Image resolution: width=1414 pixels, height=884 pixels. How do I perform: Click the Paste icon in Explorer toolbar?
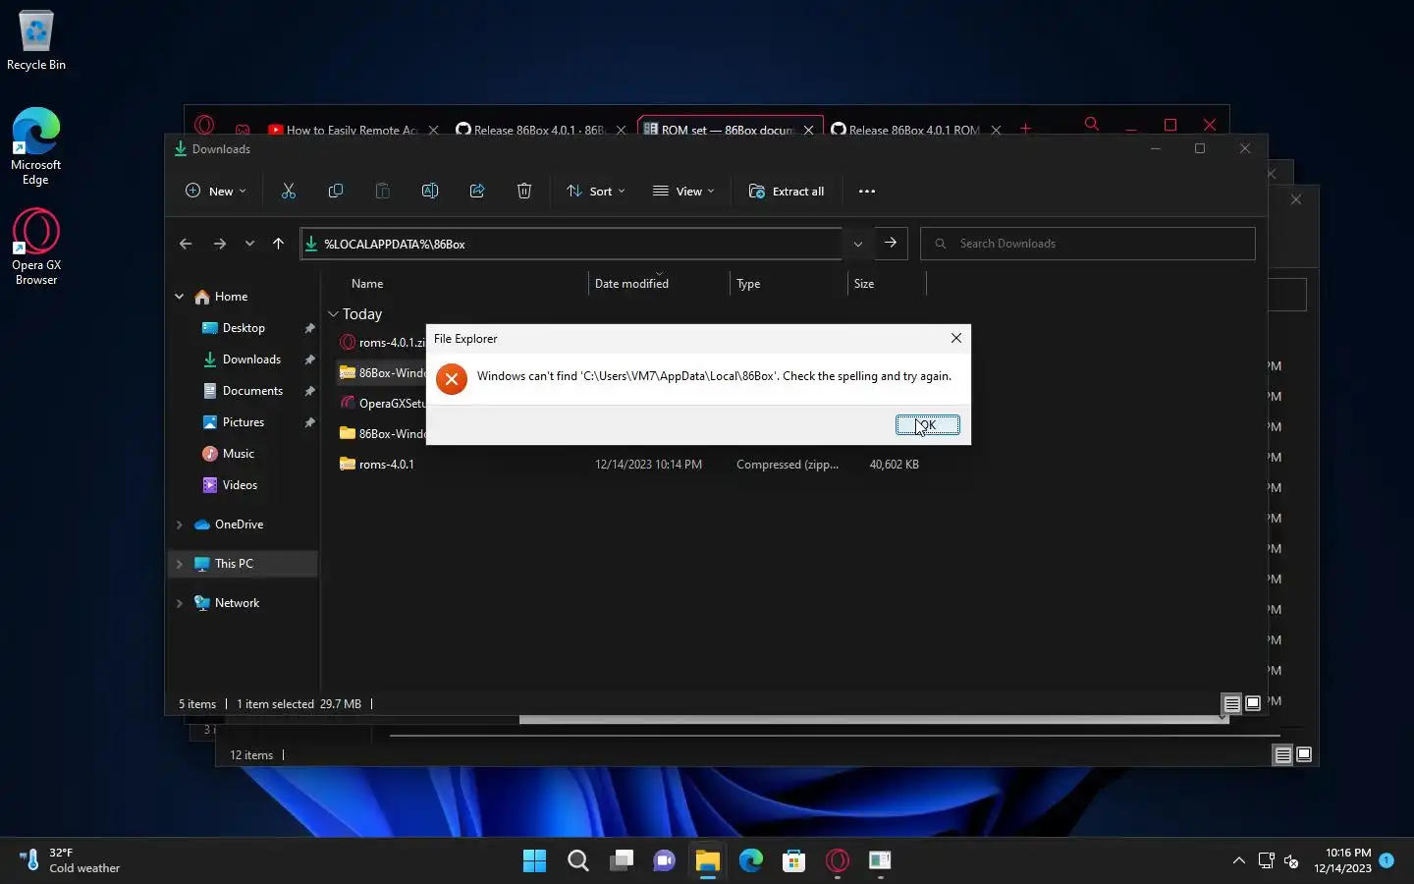click(383, 191)
